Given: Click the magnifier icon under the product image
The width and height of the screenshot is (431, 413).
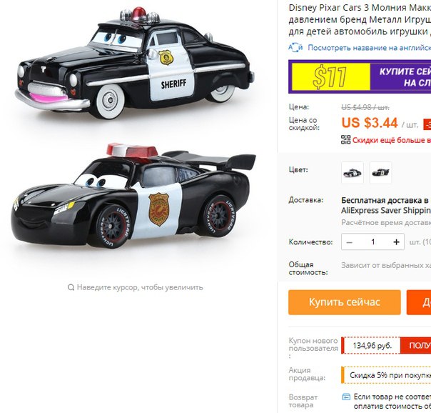Looking at the screenshot, I should [x=71, y=287].
